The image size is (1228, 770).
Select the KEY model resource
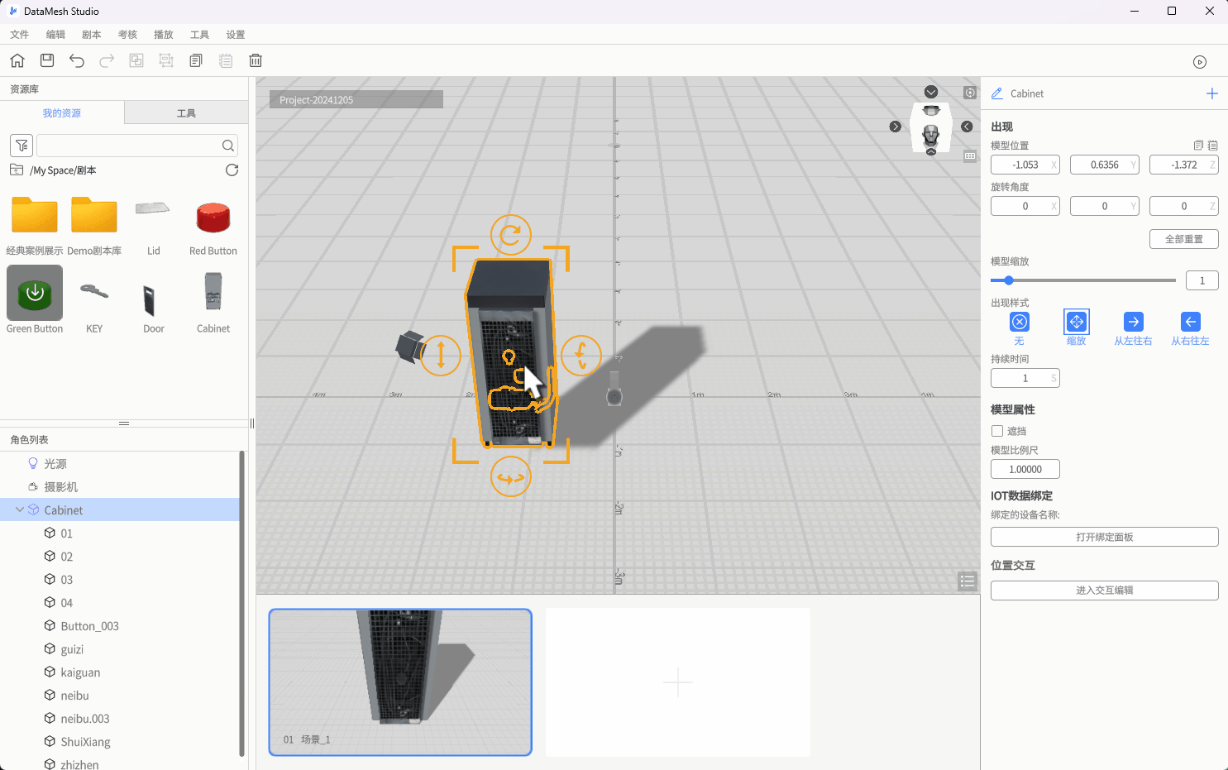coord(94,302)
